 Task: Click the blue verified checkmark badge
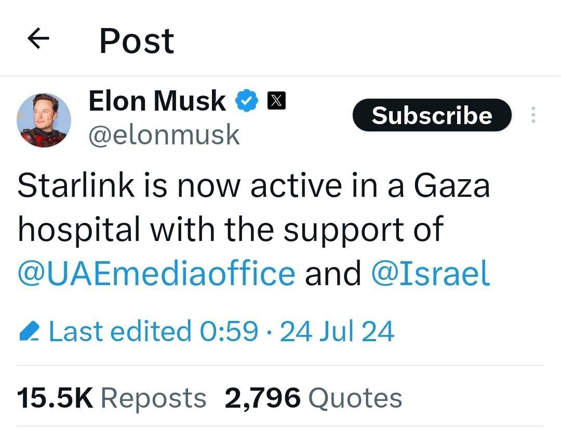click(248, 101)
